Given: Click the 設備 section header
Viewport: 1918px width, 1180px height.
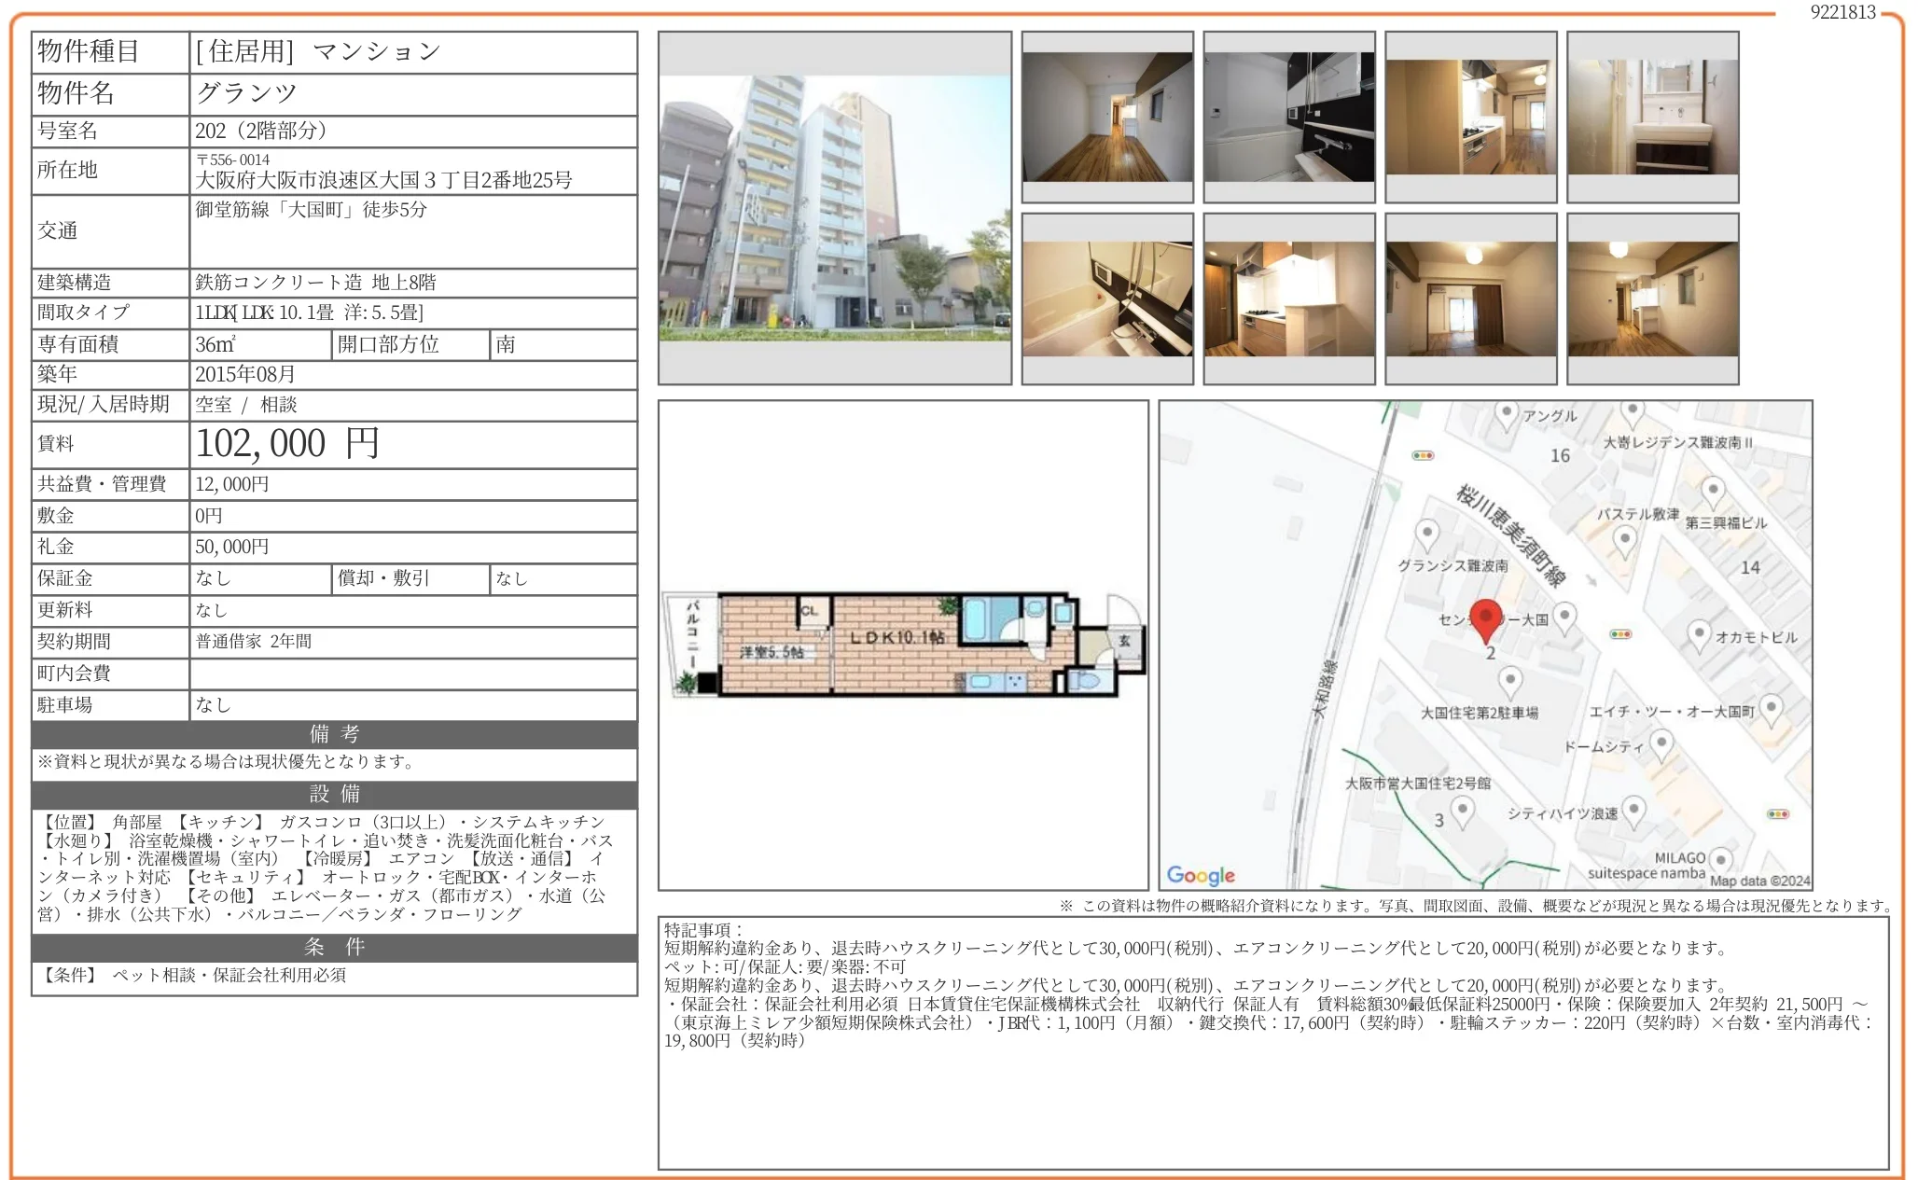Looking at the screenshot, I should (x=334, y=795).
